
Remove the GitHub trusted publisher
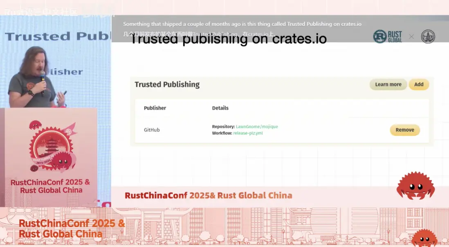404,130
